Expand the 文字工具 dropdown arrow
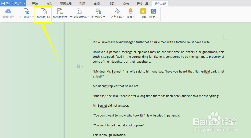This screenshot has width=251, height=138. [x=123, y=17]
